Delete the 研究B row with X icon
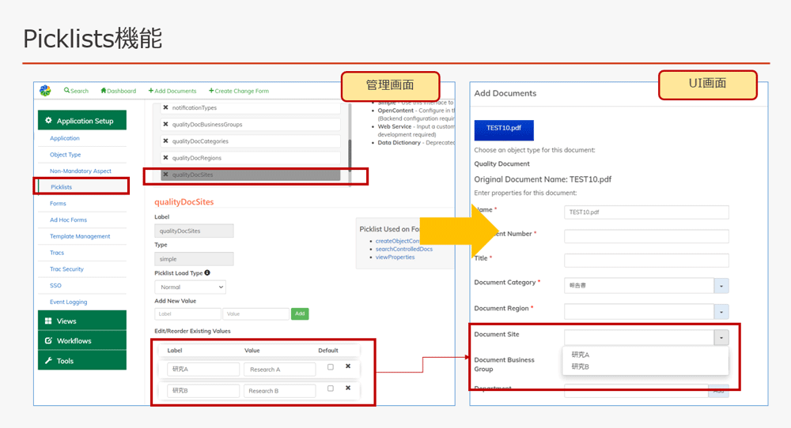The width and height of the screenshot is (791, 428). tap(348, 389)
